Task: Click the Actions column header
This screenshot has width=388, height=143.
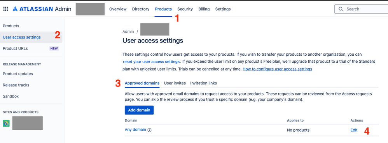Action: (357, 120)
